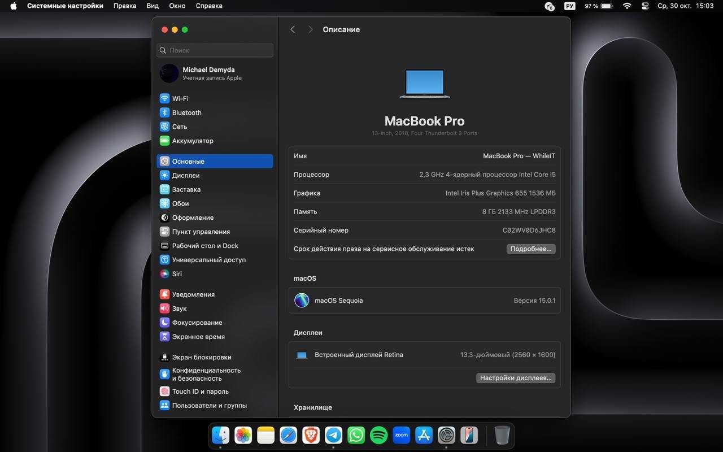Open the Системные настройки menu
The height and width of the screenshot is (452, 723).
tap(65, 6)
